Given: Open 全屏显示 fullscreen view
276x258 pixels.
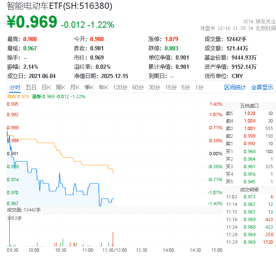Looking at the screenshot, I should pos(262,87).
